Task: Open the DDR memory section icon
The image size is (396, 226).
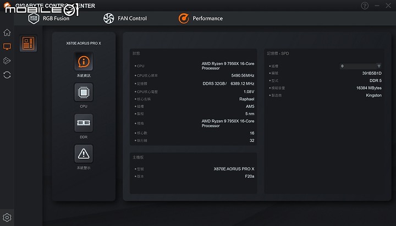Action: 84,123
